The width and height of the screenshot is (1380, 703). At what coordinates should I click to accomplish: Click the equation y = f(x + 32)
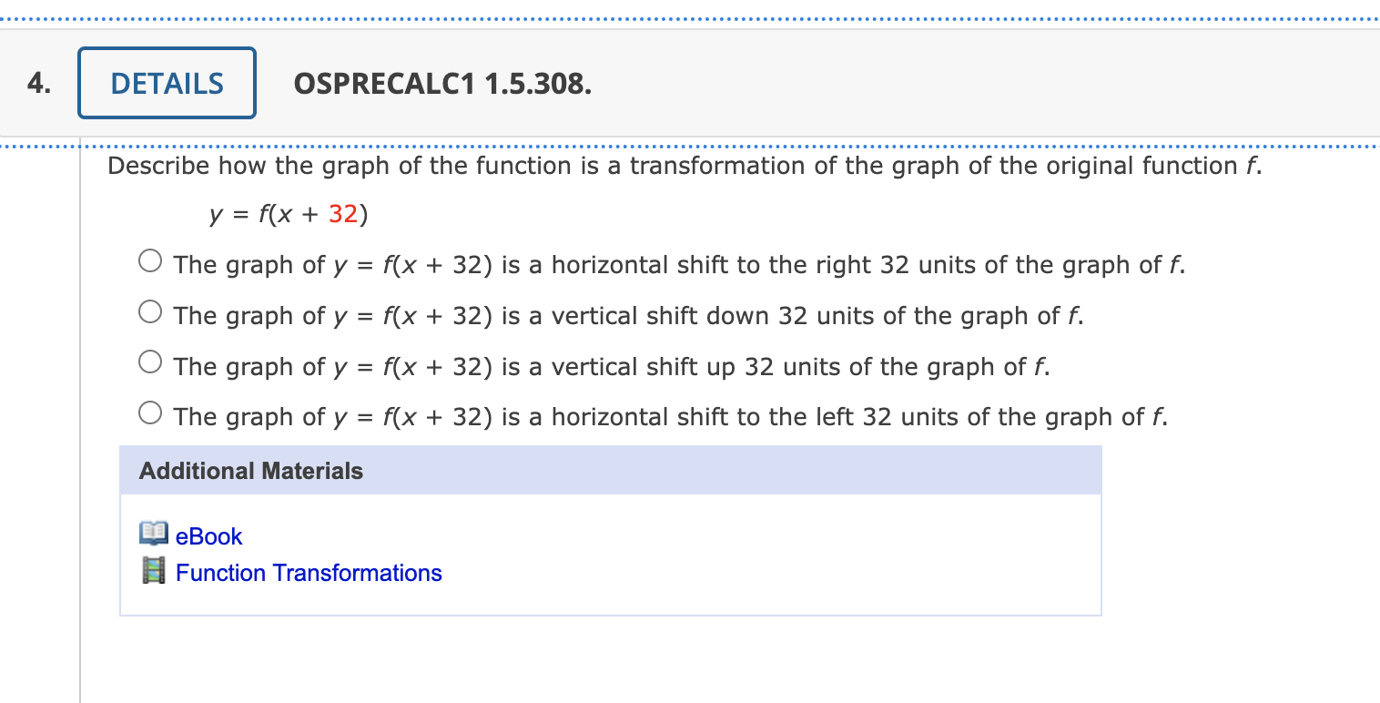pyautogui.click(x=287, y=214)
